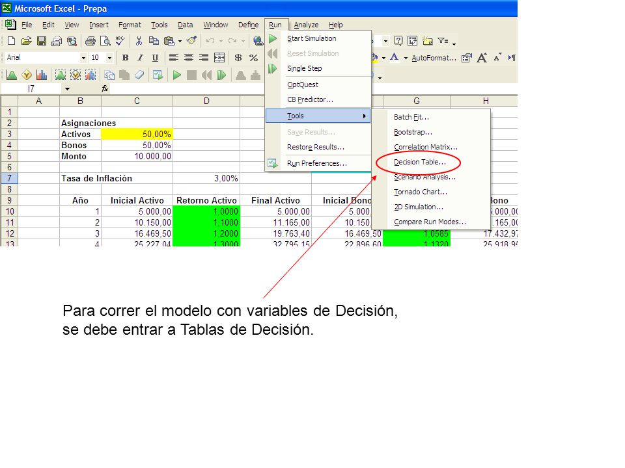
Task: Toggle Bold formatting
Action: click(x=125, y=58)
